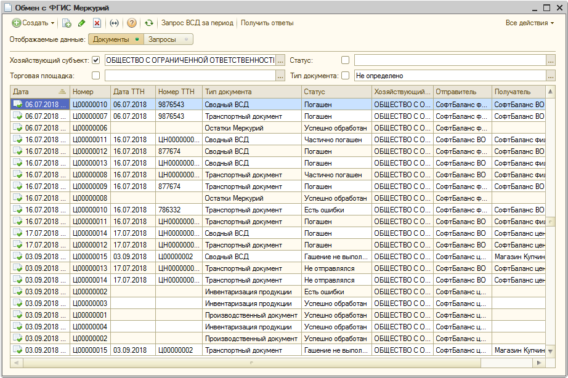Open selection button of Торговая площадка field
Image resolution: width=568 pixels, height=378 pixels.
(x=280, y=76)
